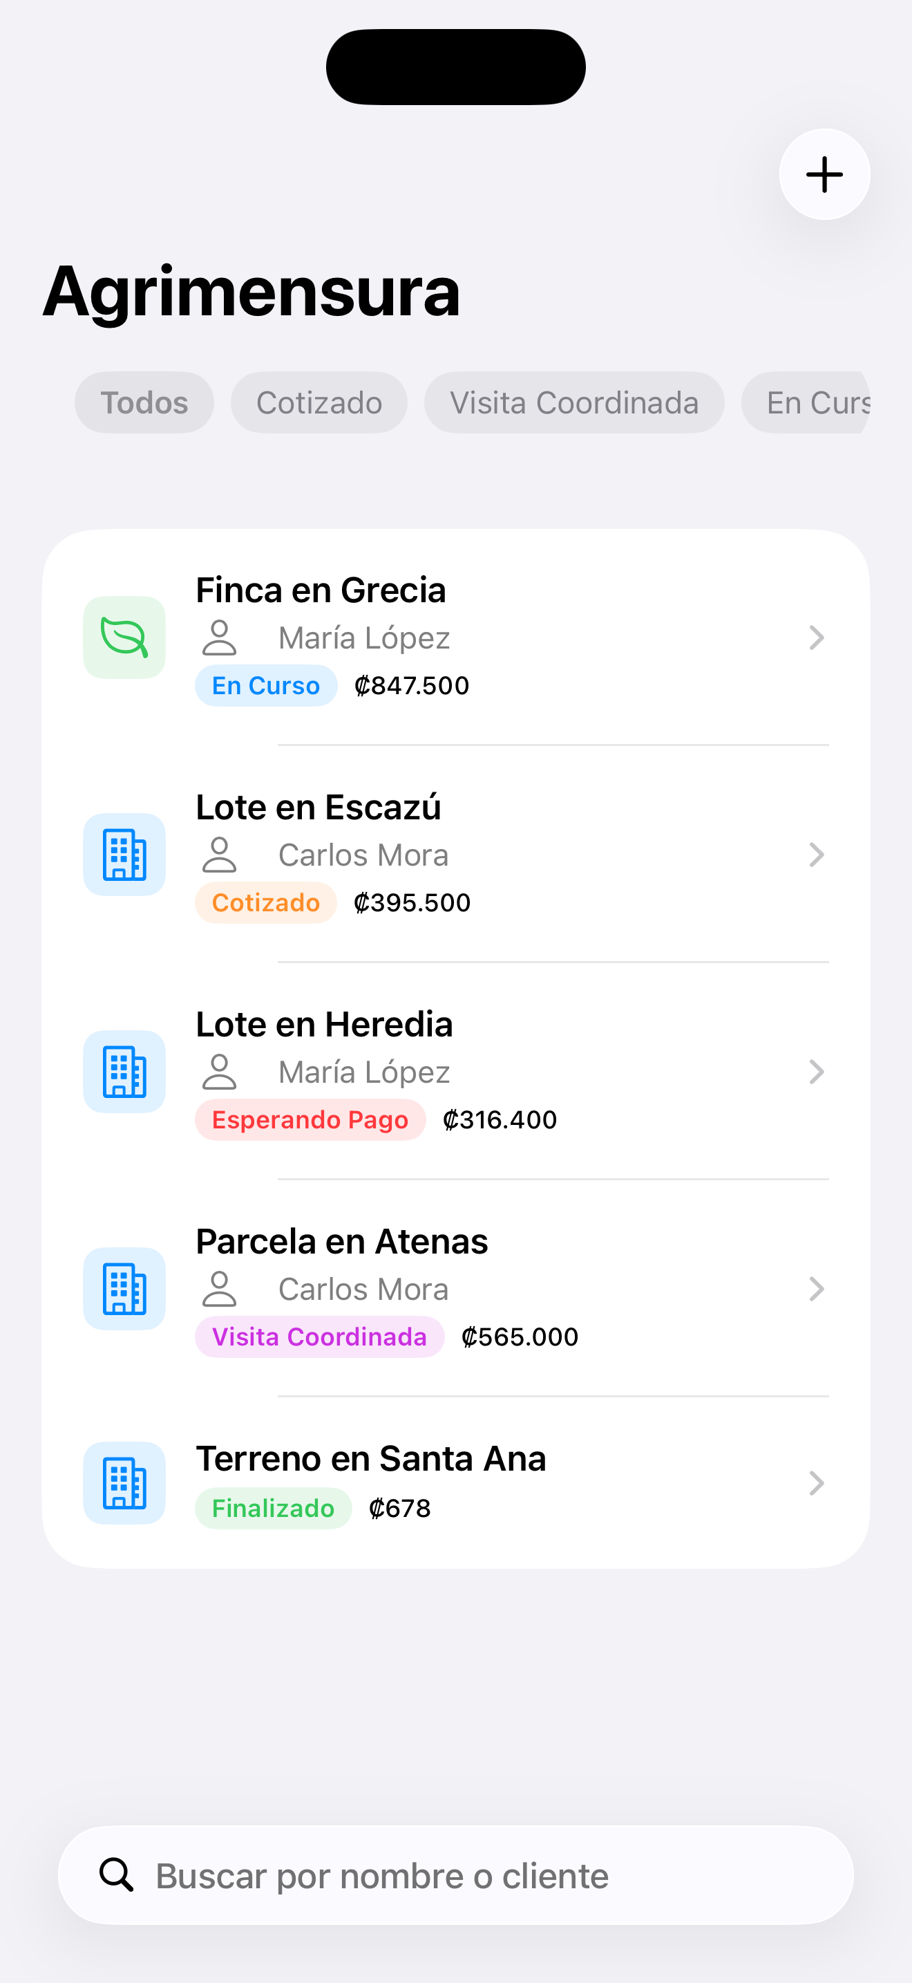Tap the person icon under Finca en Grecia
Viewport: 912px width, 1983px height.
point(219,638)
